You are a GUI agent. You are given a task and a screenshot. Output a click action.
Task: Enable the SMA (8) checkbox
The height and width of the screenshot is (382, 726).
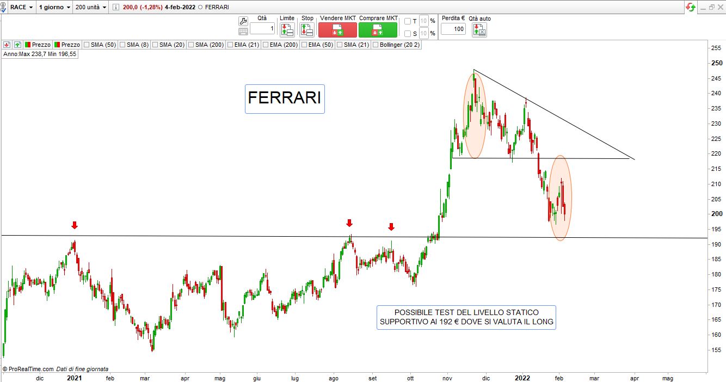point(122,45)
